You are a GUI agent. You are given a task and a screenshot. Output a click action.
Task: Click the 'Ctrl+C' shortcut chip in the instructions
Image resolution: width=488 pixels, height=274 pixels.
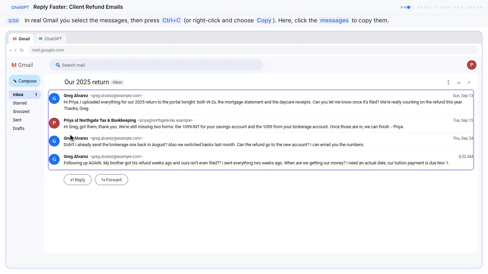click(172, 21)
